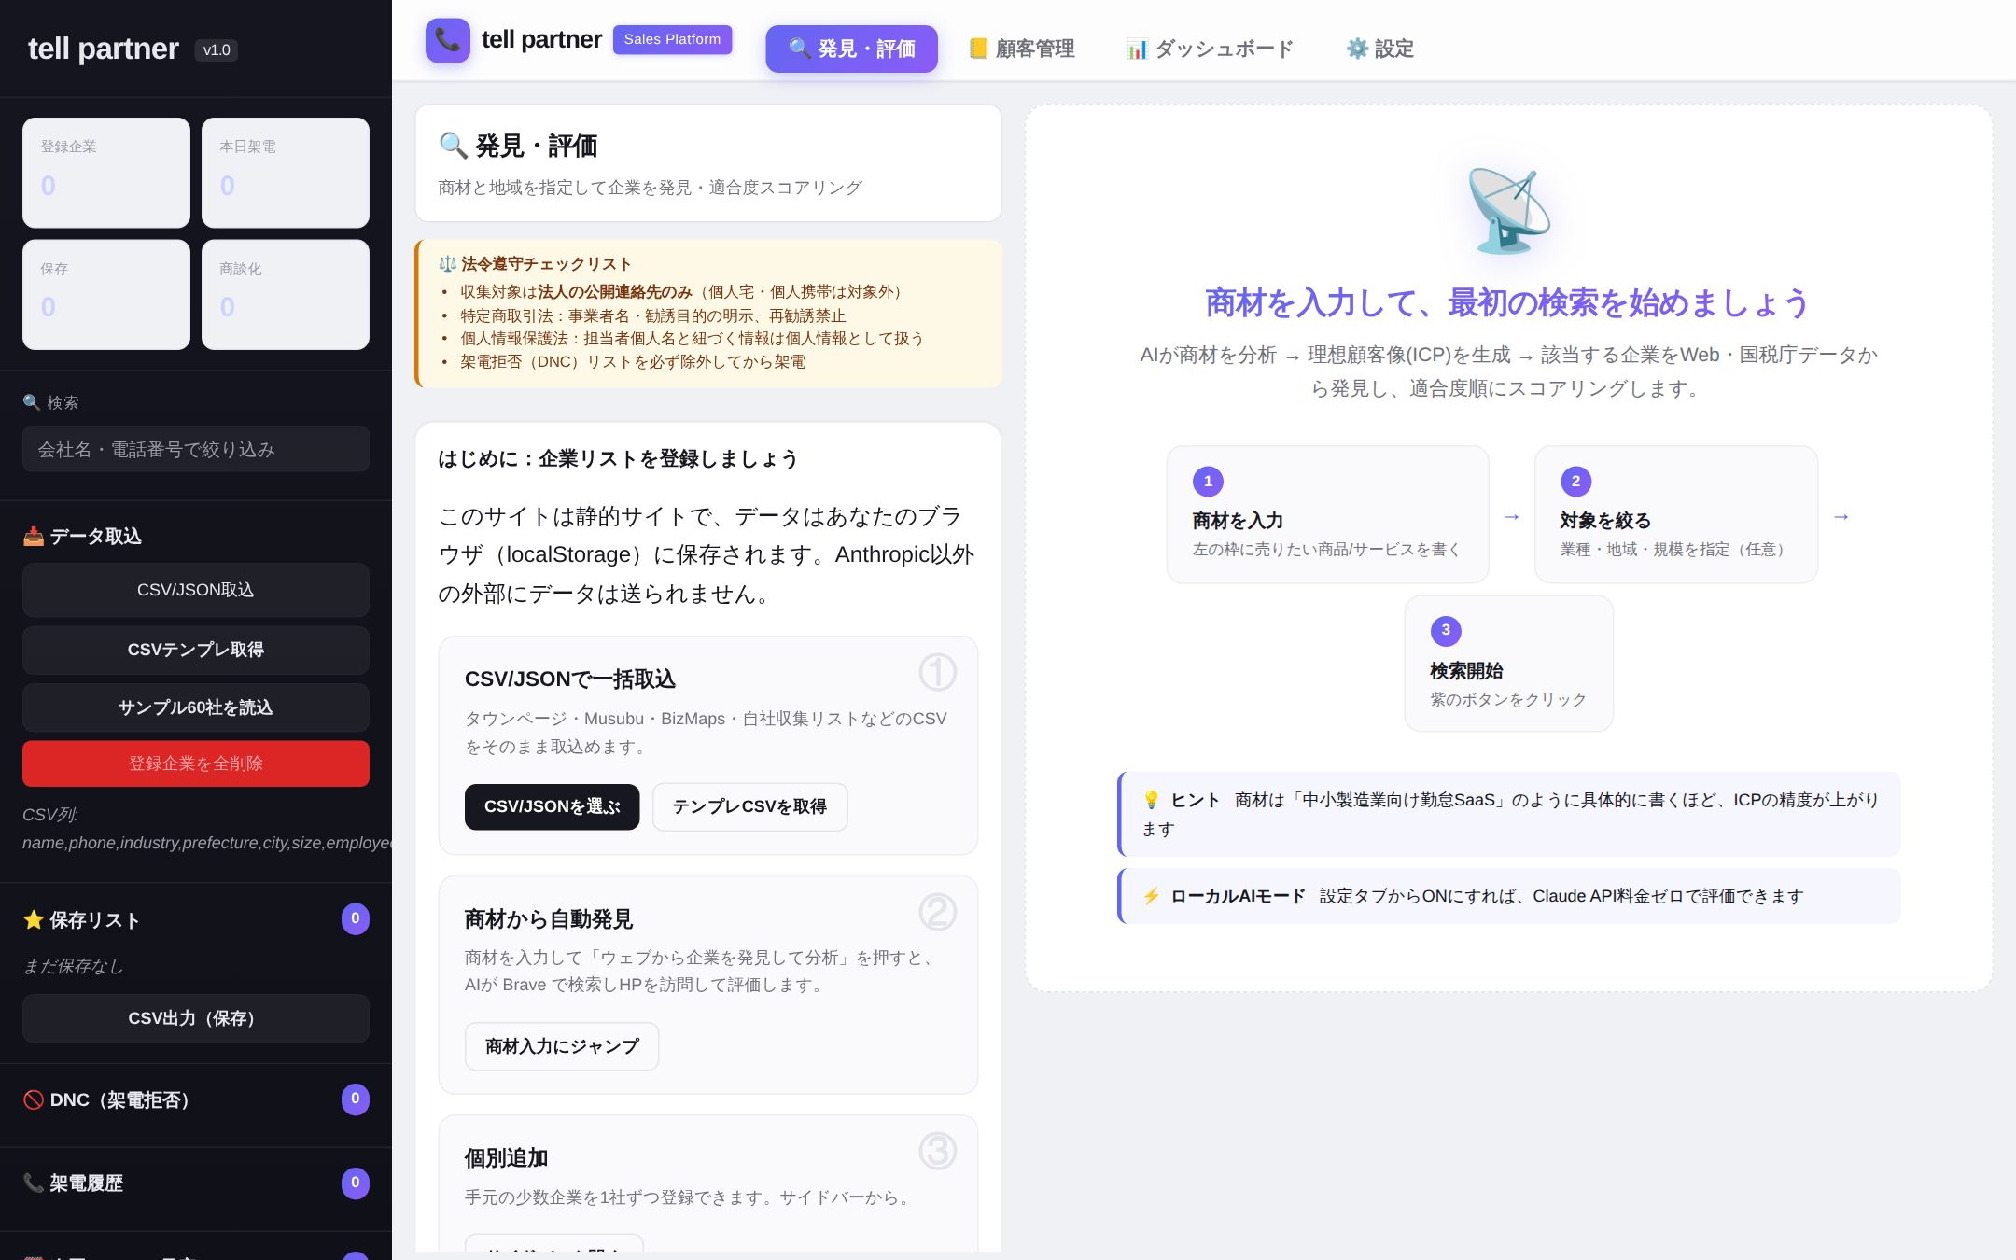This screenshot has width=2016, height=1260.
Task: Click the v1.0 version badge
Action: coord(217,49)
